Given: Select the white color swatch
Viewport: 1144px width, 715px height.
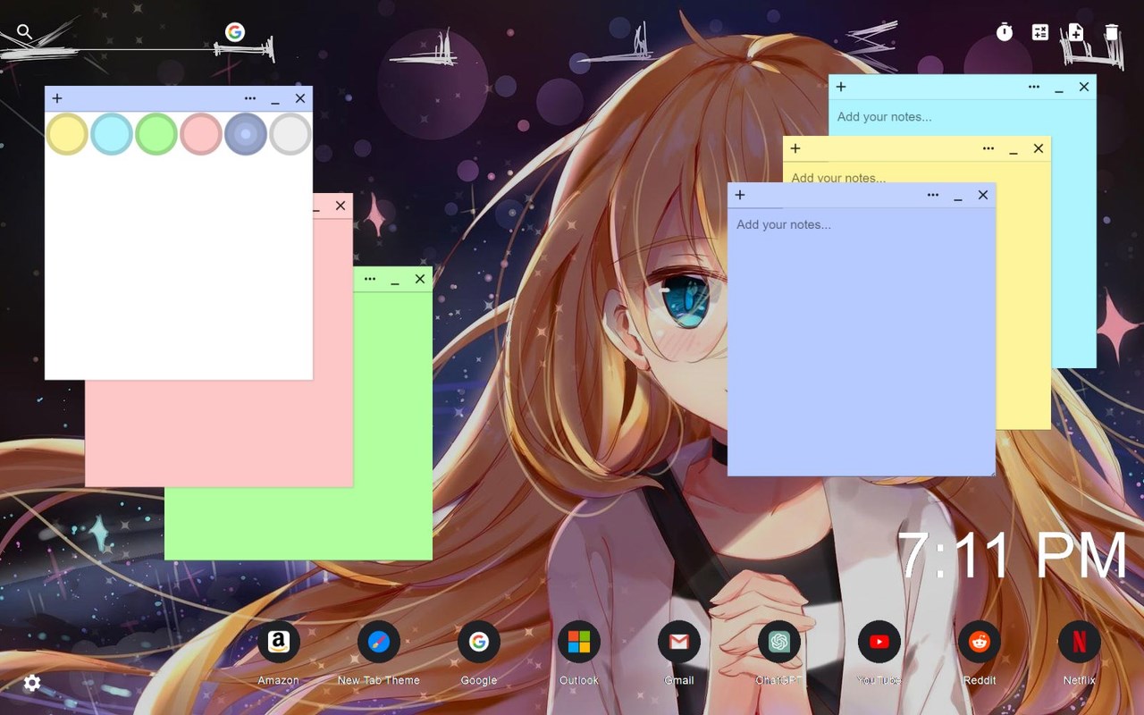Looking at the screenshot, I should pos(290,134).
